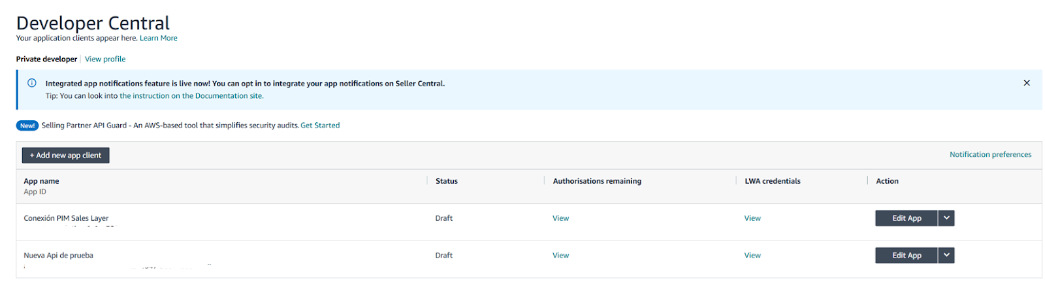Viewport: 1045px width, 283px height.
Task: Edit the Conexión PIM Sales Layer app
Action: pyautogui.click(x=906, y=218)
